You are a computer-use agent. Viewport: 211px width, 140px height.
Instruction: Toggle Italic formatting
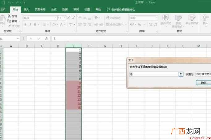pos(30,24)
